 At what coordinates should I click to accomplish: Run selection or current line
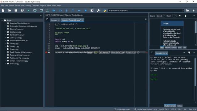(47, 10)
